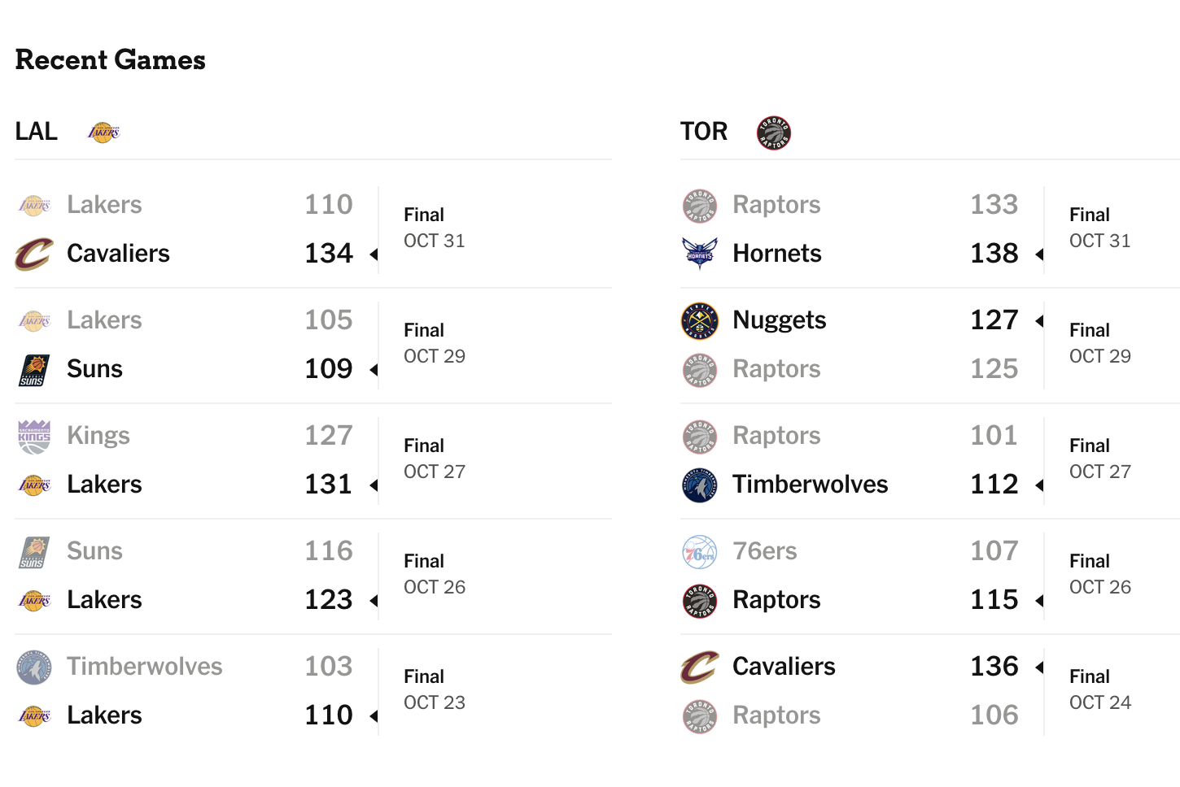This screenshot has width=1180, height=787.
Task: Select the LAL team abbreviation header
Action: pyautogui.click(x=37, y=132)
